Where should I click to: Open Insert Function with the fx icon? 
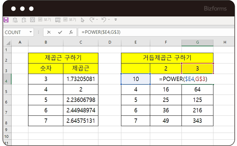[x=71, y=32]
